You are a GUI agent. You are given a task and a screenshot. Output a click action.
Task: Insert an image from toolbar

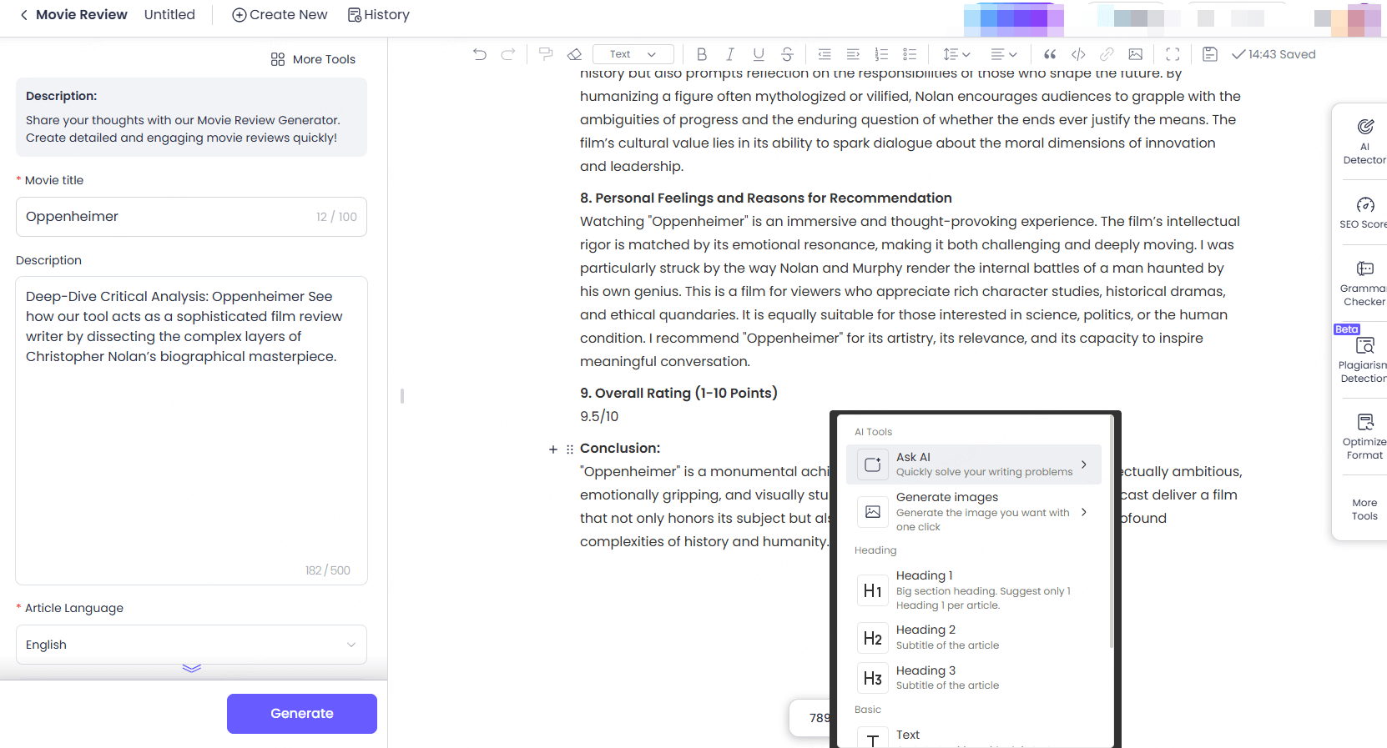point(1135,54)
